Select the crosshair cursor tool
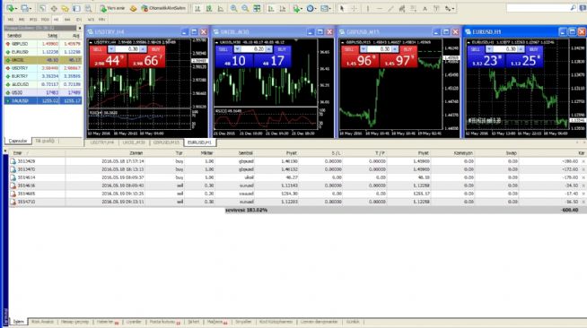587x328 pixels. click(354, 8)
